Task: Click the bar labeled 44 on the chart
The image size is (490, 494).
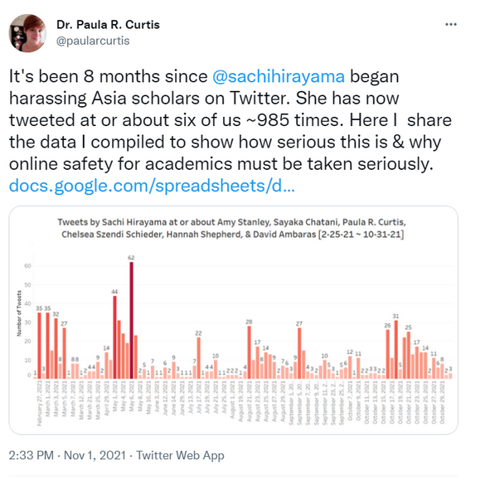Action: 114,337
